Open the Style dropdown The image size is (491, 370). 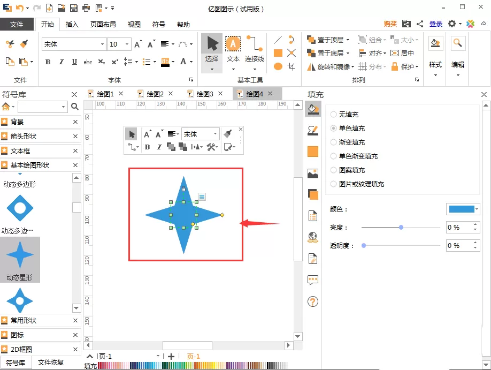[x=435, y=75]
